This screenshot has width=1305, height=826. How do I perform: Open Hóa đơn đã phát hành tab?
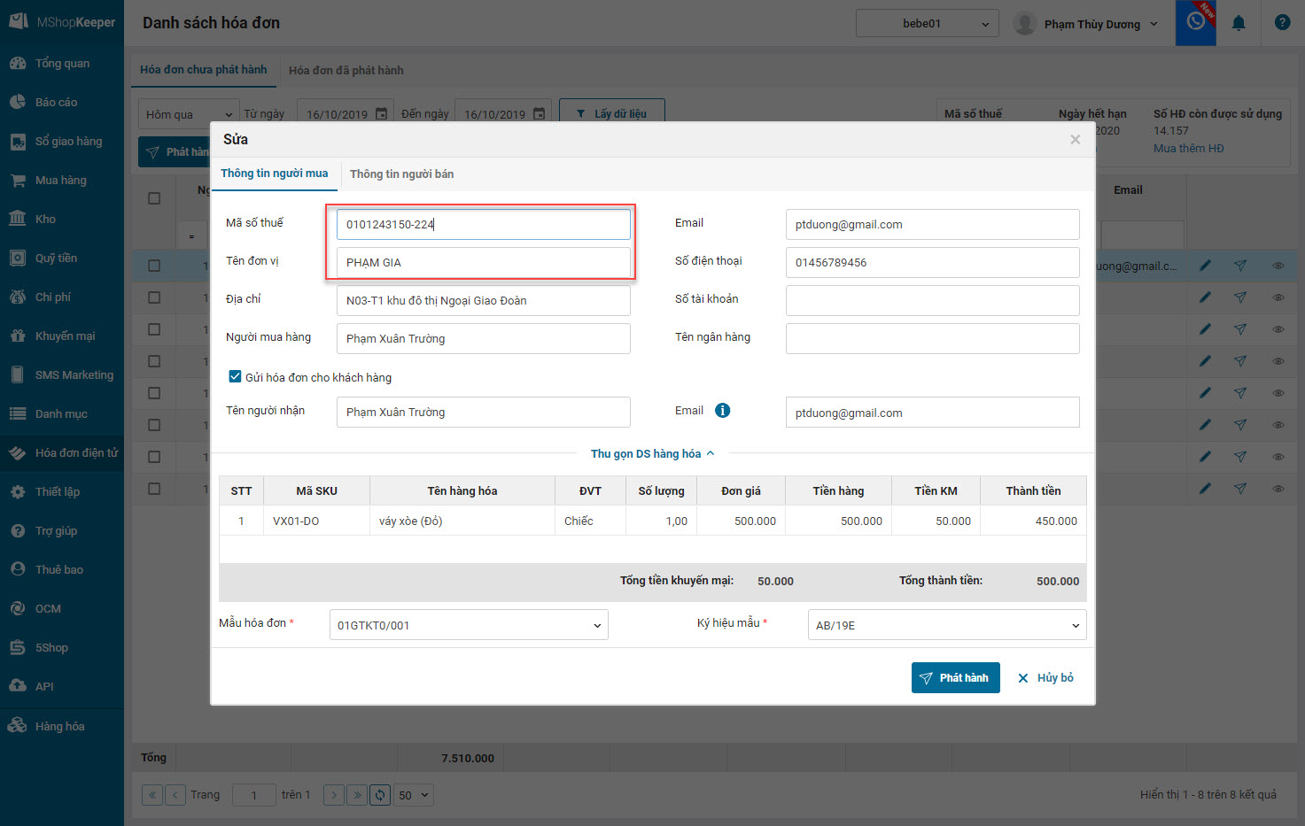(x=346, y=71)
